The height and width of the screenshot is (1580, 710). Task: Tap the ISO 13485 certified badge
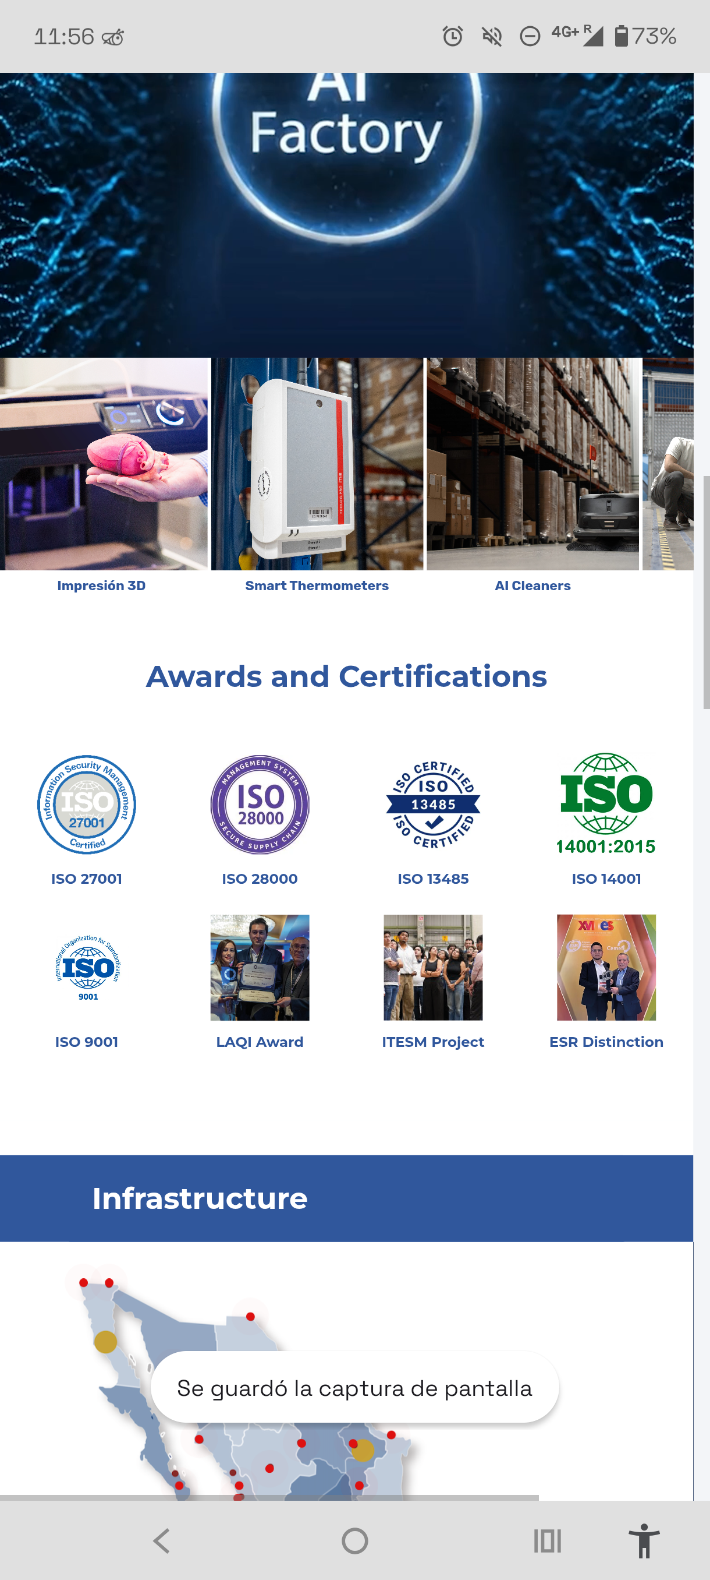pos(433,804)
